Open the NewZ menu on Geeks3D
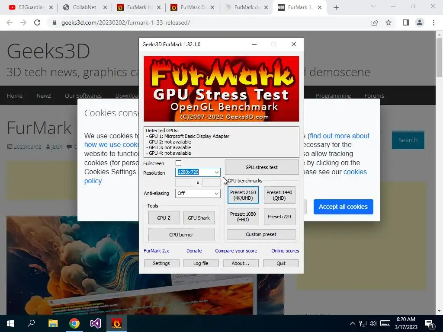443x332 pixels. point(44,96)
